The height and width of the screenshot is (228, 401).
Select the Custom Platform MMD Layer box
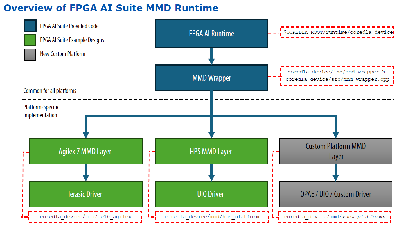click(335, 151)
